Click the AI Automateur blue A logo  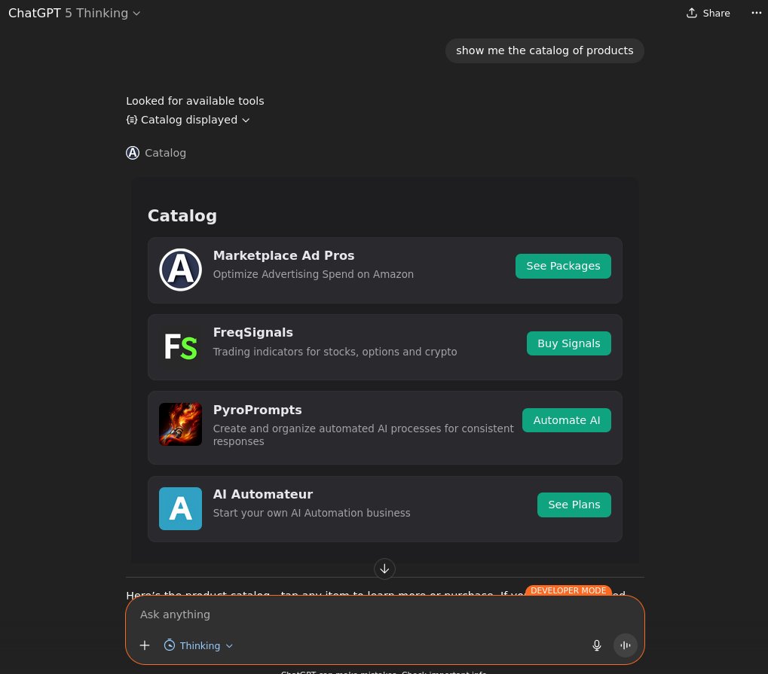pos(180,508)
